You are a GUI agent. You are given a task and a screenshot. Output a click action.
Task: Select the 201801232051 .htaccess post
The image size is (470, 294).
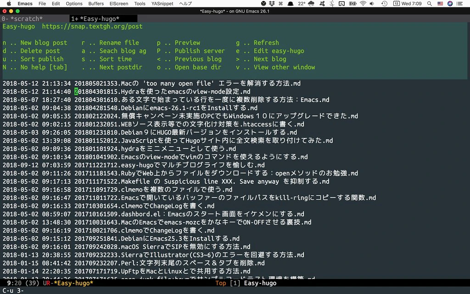coord(153,124)
